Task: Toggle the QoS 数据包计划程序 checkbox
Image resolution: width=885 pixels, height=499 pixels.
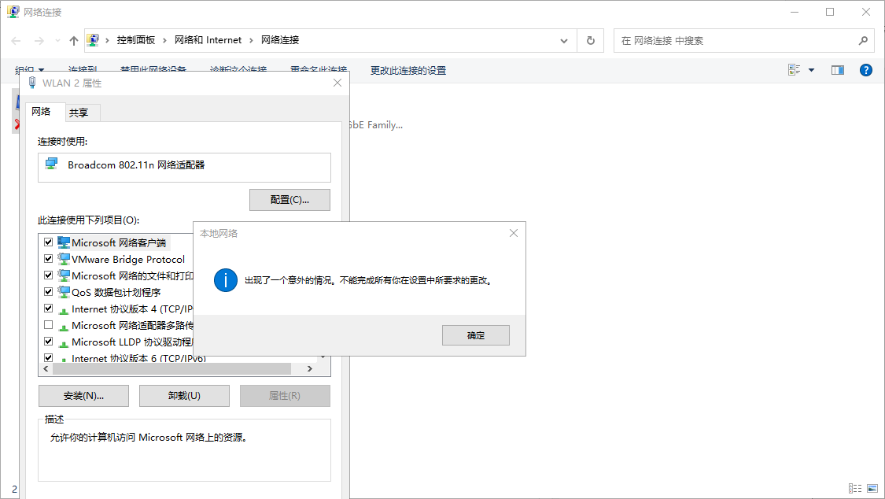Action: 49,292
